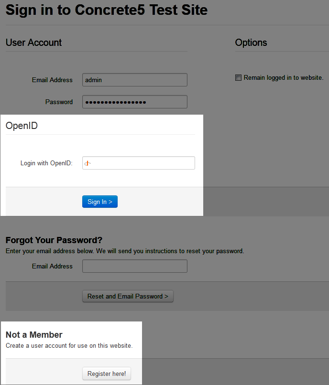Click the OpenID section heading

(22, 126)
